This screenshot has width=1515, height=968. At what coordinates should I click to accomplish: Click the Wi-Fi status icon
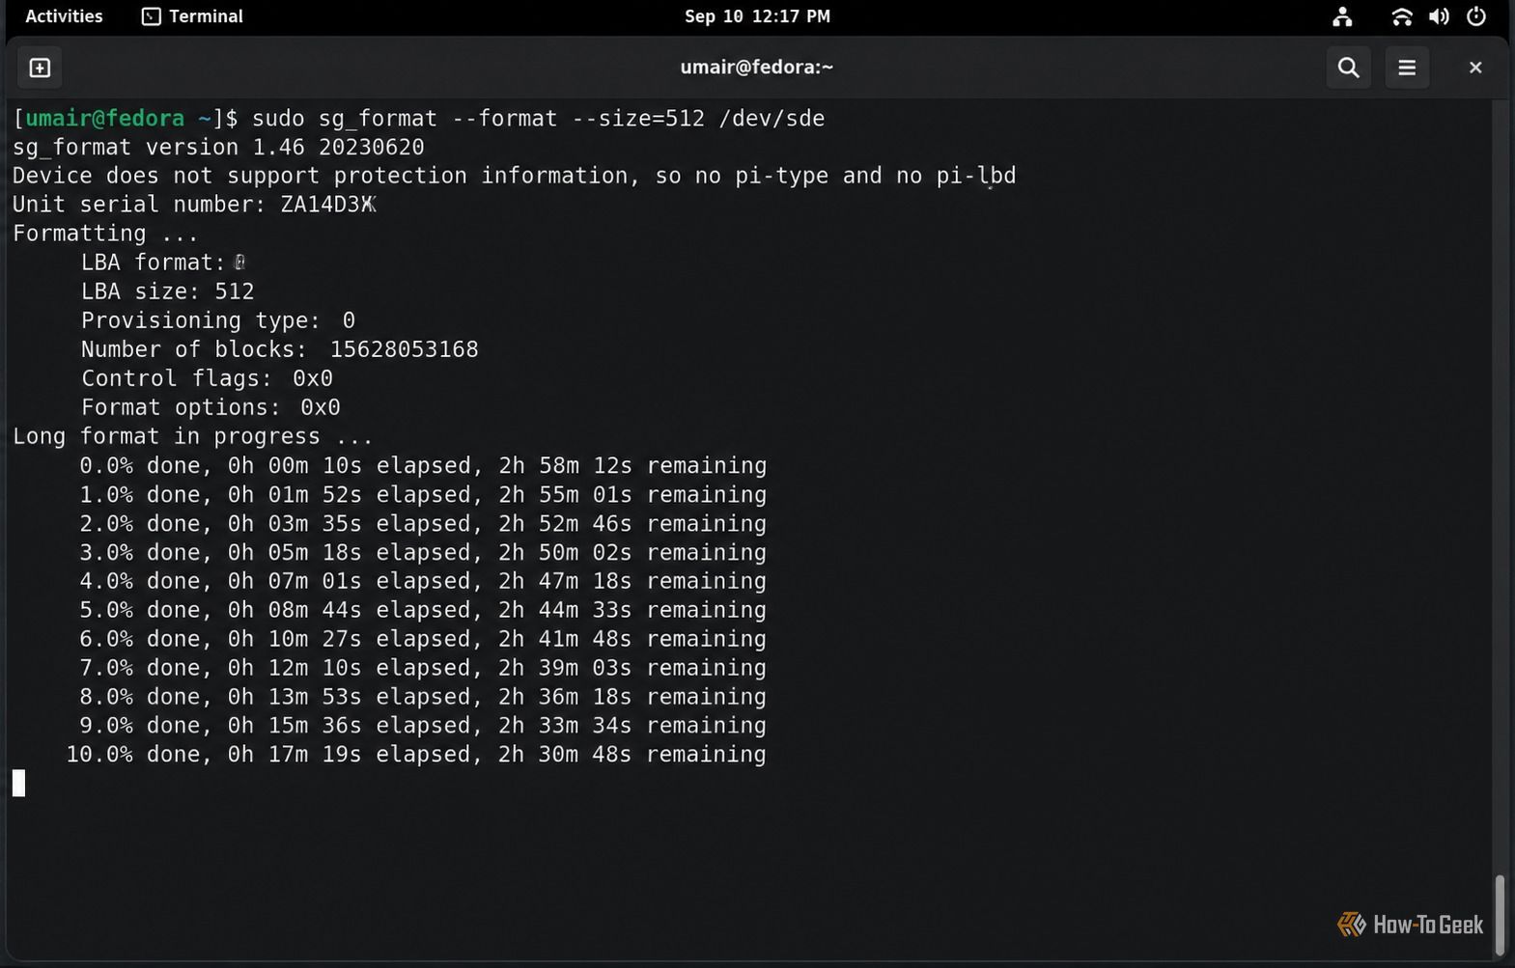pos(1401,16)
